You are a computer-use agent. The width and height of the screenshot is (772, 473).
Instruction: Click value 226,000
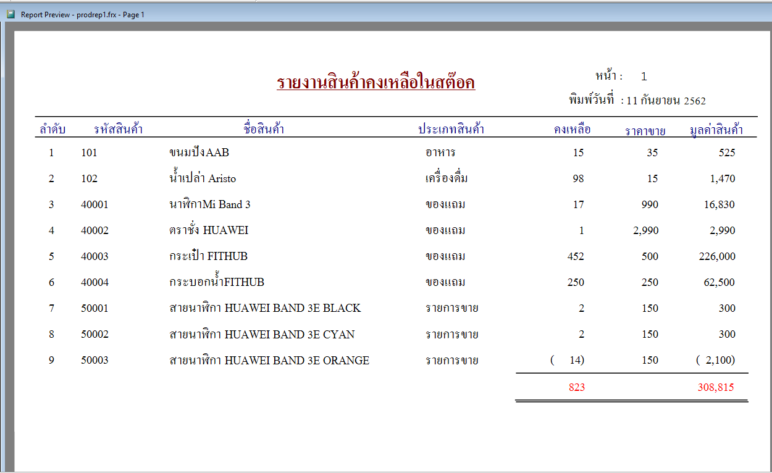coord(717,256)
